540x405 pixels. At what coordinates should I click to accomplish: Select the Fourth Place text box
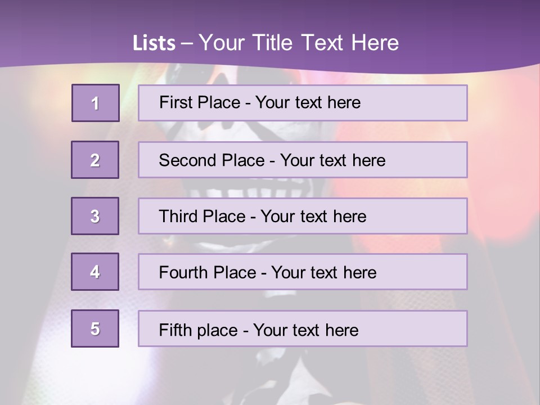point(303,272)
